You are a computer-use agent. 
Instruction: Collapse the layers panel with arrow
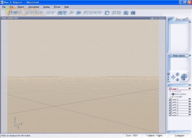(190, 85)
